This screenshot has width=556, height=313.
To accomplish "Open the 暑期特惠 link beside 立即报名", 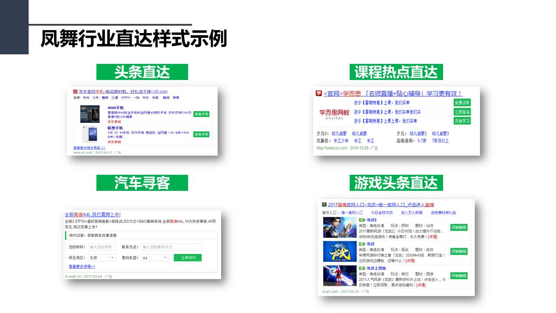I will pyautogui.click(x=387, y=112).
